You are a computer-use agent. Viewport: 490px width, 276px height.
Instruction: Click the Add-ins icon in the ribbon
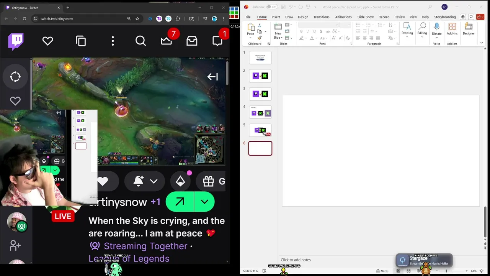[x=452, y=26]
